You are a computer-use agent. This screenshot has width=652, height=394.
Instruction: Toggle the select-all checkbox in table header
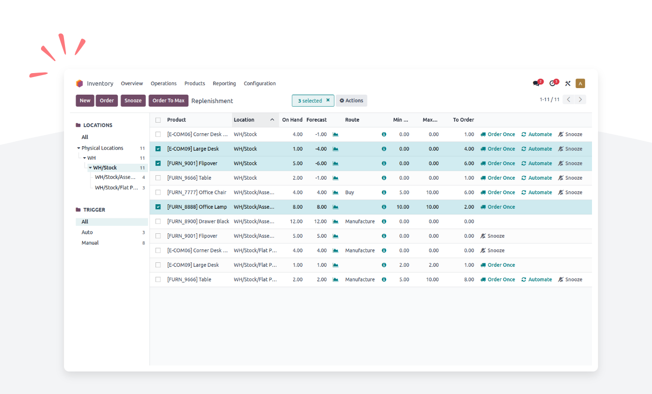[158, 120]
